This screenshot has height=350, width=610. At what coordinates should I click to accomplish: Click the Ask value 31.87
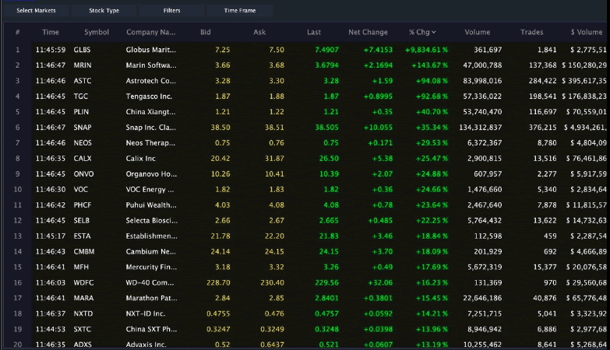coord(275,159)
